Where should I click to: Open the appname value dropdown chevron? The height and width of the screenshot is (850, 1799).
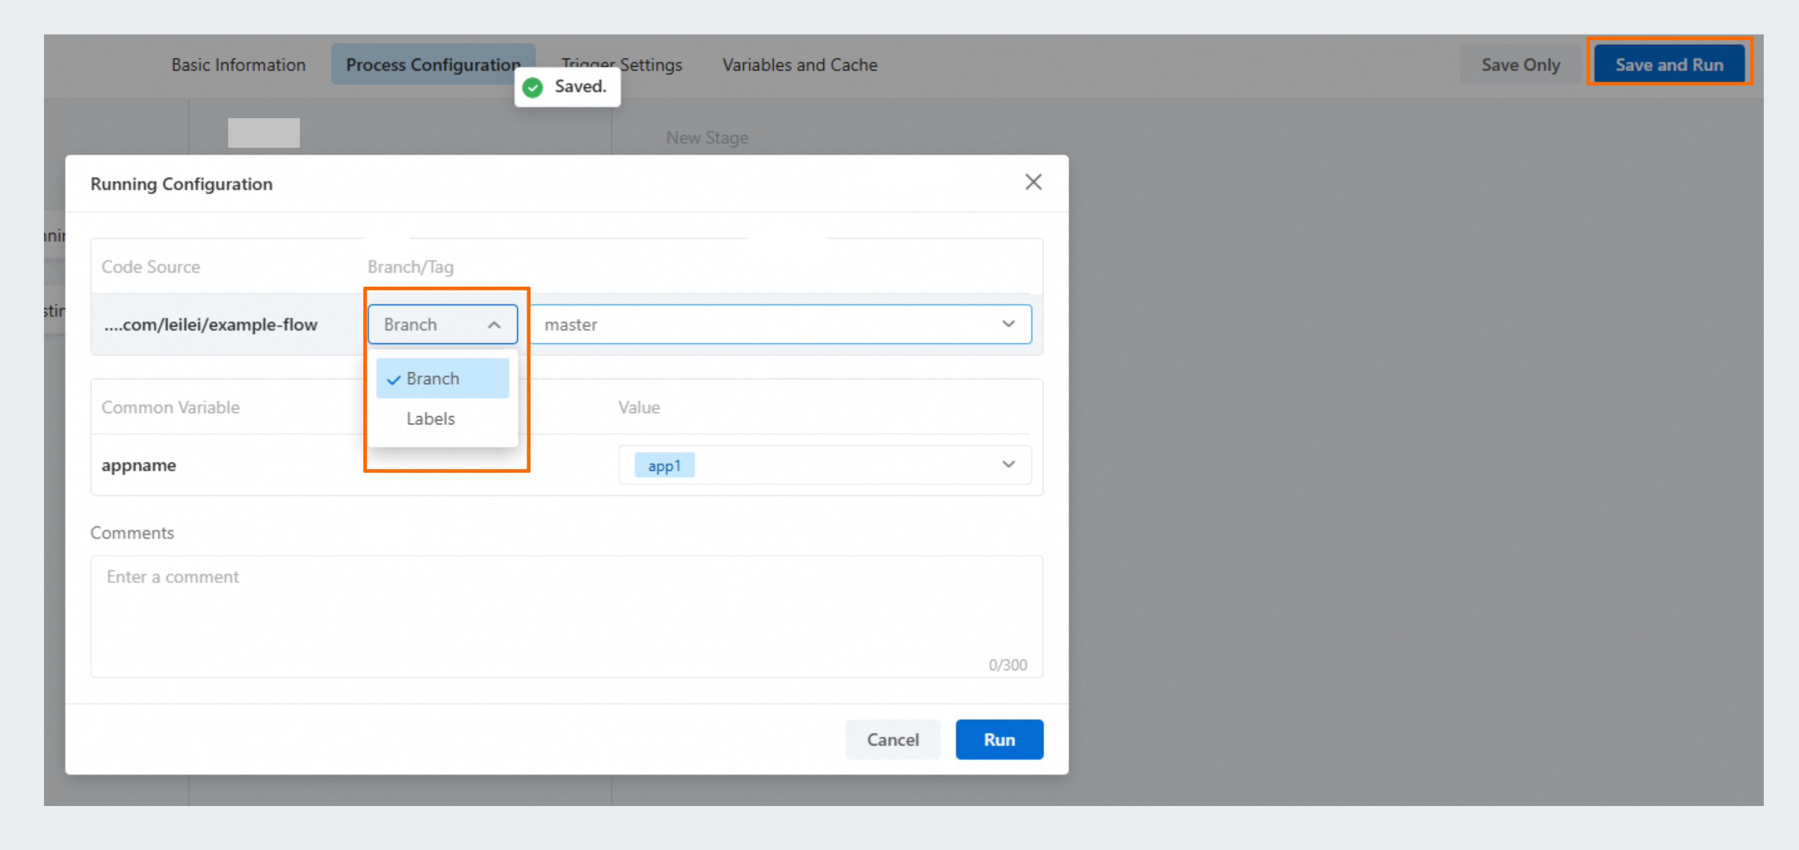click(x=1008, y=465)
